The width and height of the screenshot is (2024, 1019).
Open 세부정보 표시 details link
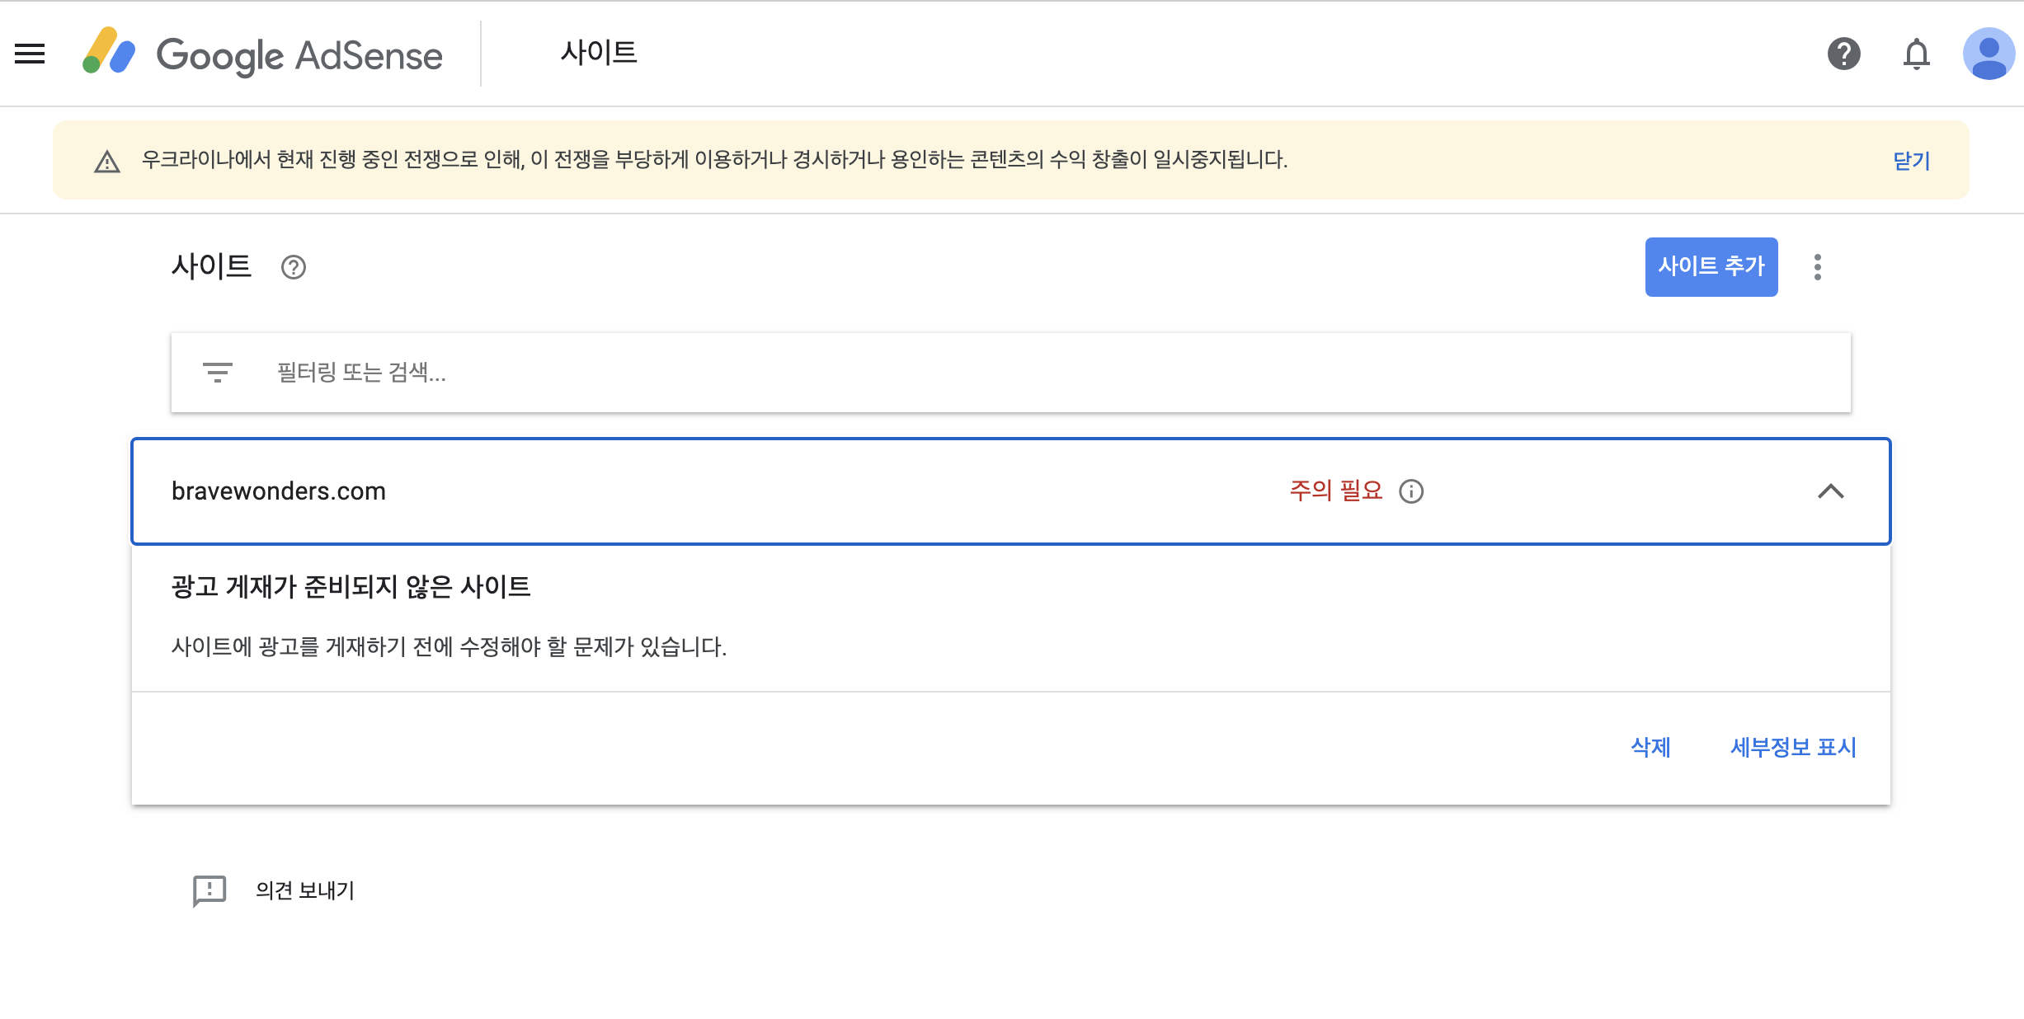coord(1793,747)
